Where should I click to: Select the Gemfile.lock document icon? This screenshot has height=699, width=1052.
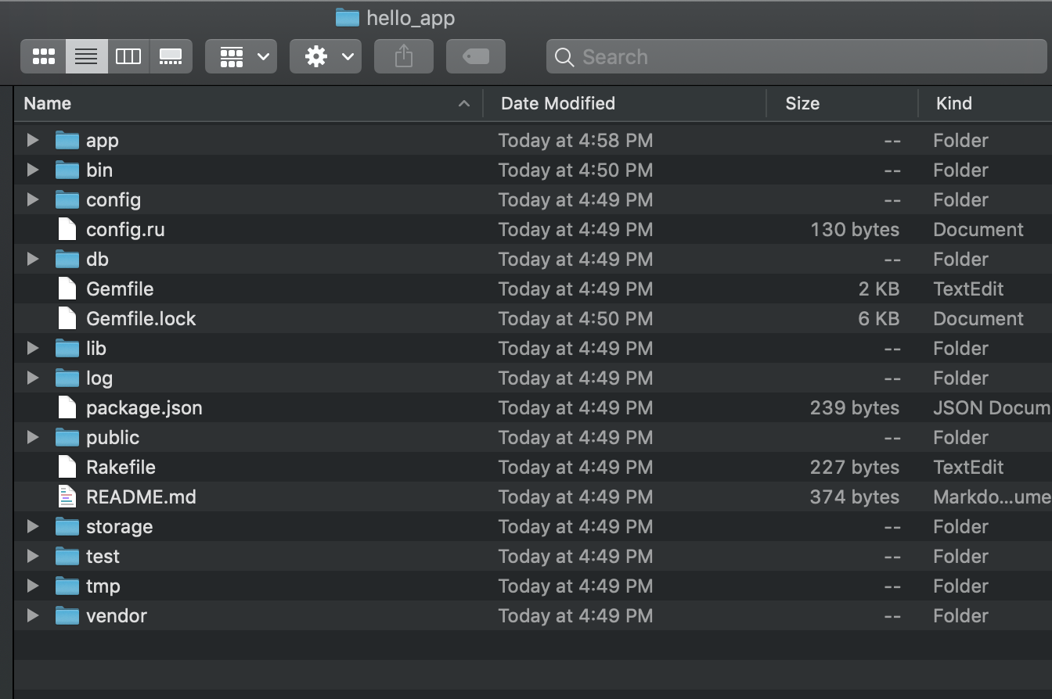(67, 318)
